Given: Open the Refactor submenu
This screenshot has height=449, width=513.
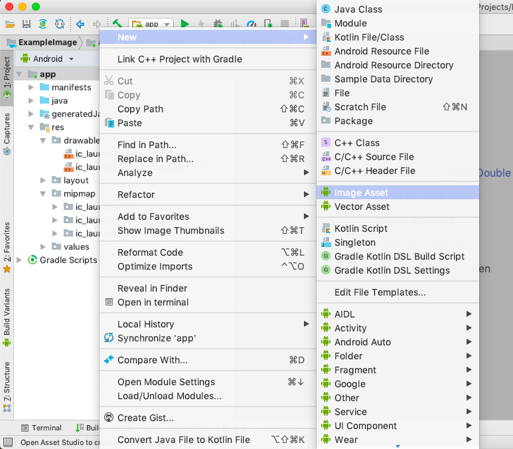Looking at the screenshot, I should 208,195.
